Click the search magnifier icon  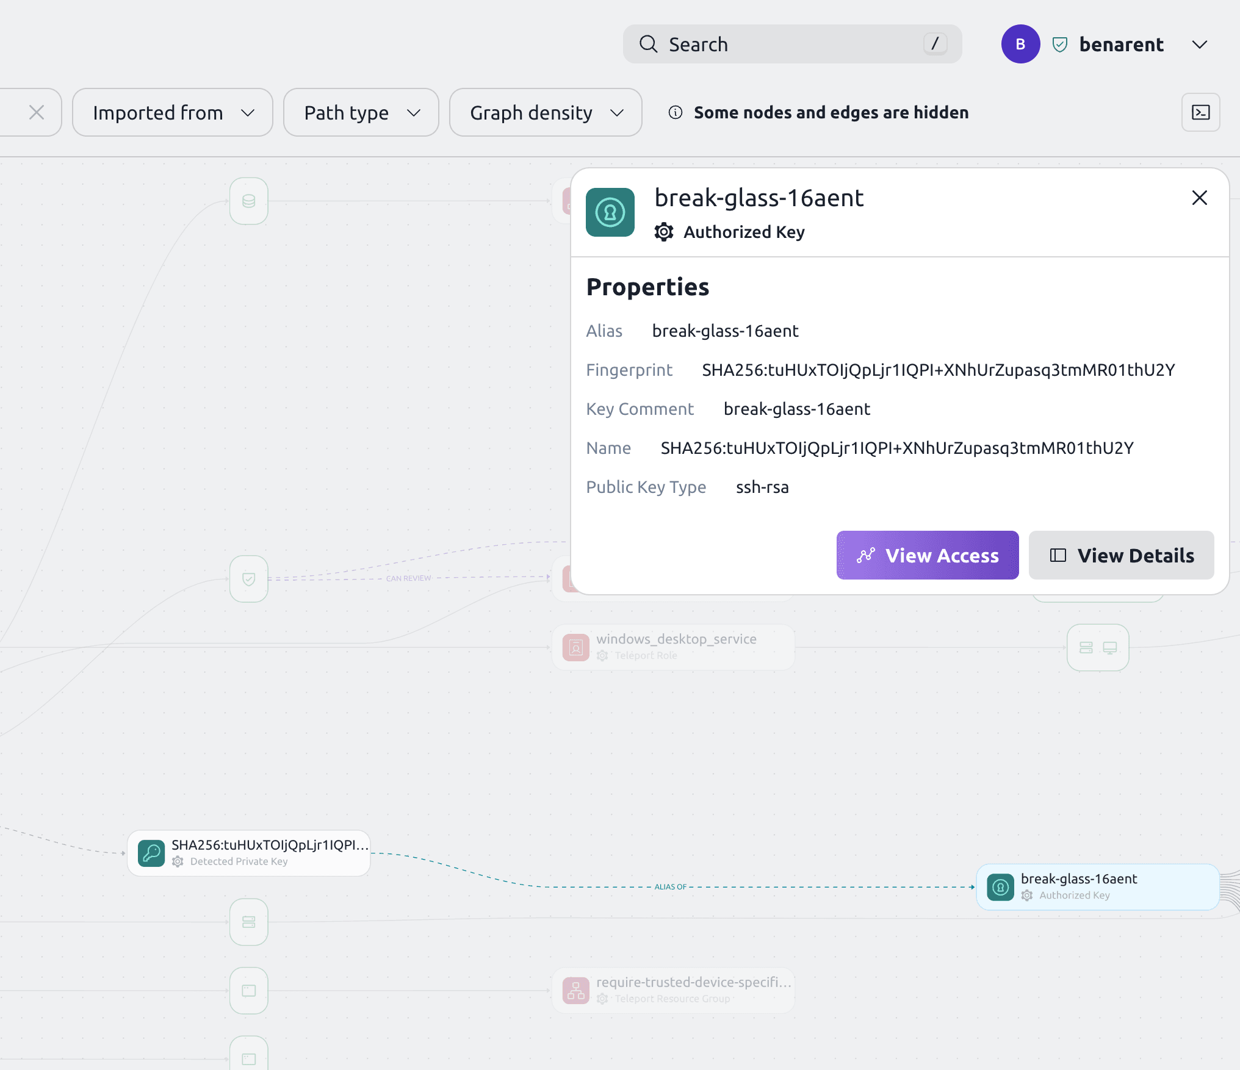[649, 44]
